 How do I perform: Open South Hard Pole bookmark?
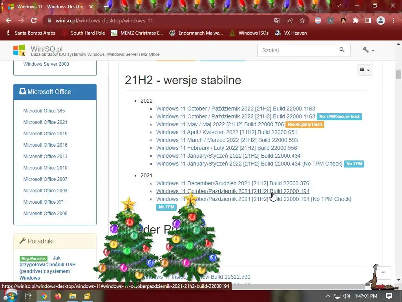[84, 33]
